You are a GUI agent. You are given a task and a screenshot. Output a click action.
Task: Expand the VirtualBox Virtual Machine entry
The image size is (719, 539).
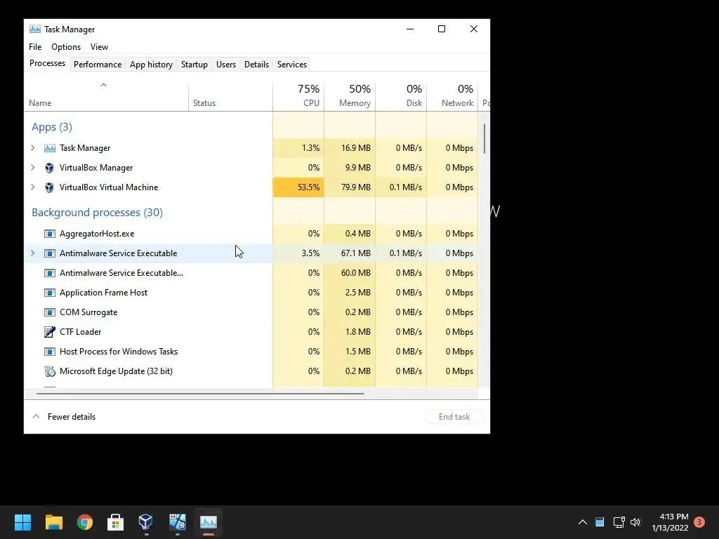(x=32, y=187)
